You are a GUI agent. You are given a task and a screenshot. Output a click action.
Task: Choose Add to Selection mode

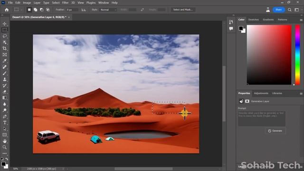pyautogui.click(x=35, y=9)
